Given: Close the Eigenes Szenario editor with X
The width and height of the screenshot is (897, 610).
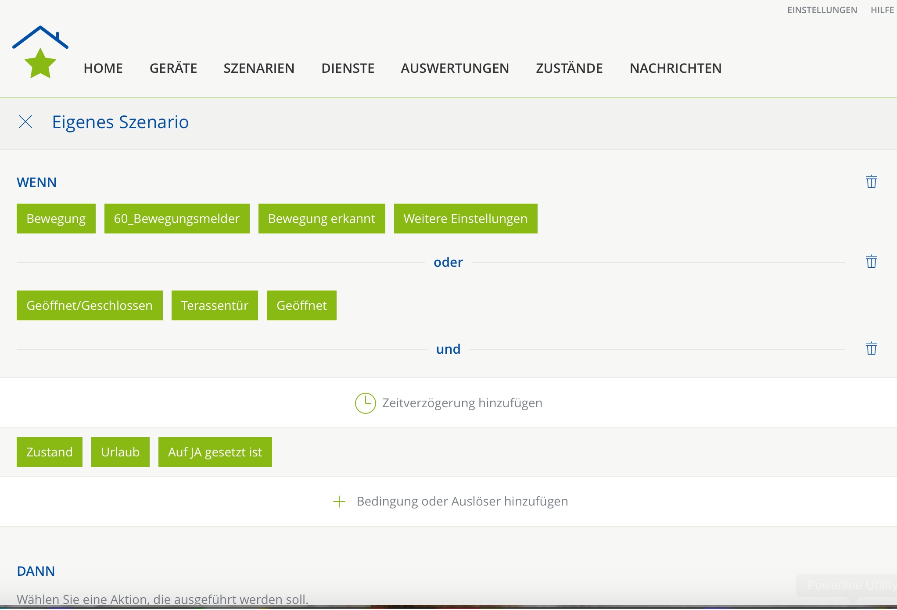Looking at the screenshot, I should click(x=25, y=122).
